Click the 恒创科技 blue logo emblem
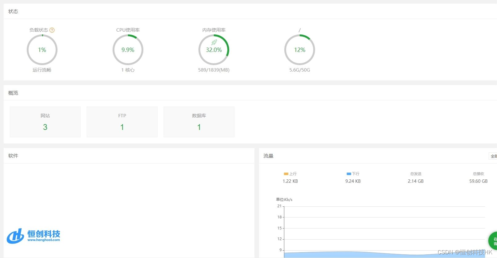 [15, 236]
